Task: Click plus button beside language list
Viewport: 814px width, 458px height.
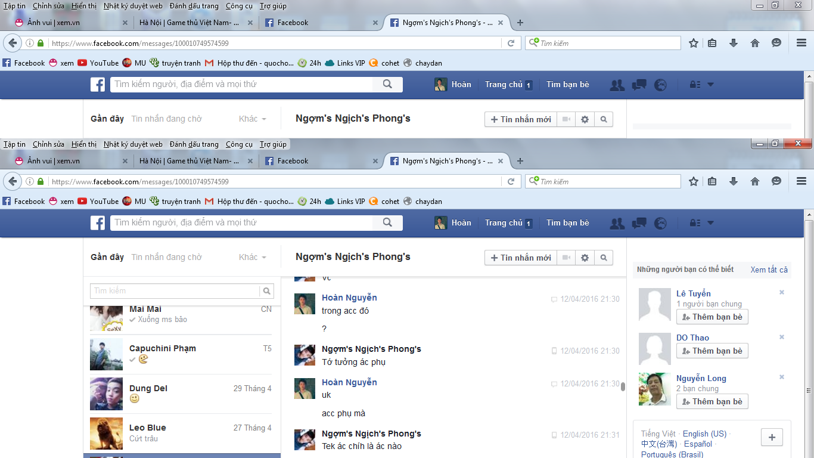Action: click(772, 437)
